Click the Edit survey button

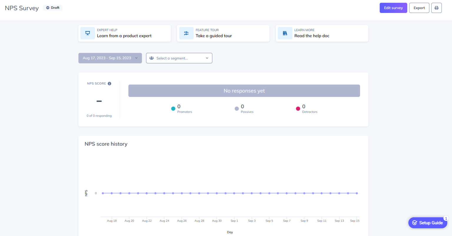tap(393, 8)
